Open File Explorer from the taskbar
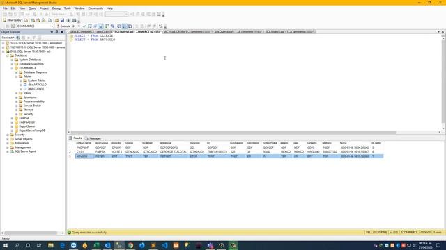The height and width of the screenshot is (250, 446). tap(51, 245)
